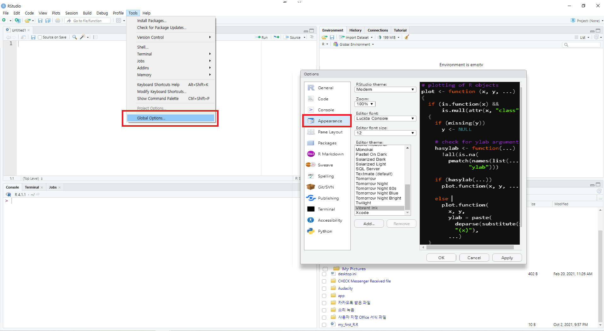604x331 pixels.
Task: Click the Find/Replace magnifier icon
Action: (75, 37)
